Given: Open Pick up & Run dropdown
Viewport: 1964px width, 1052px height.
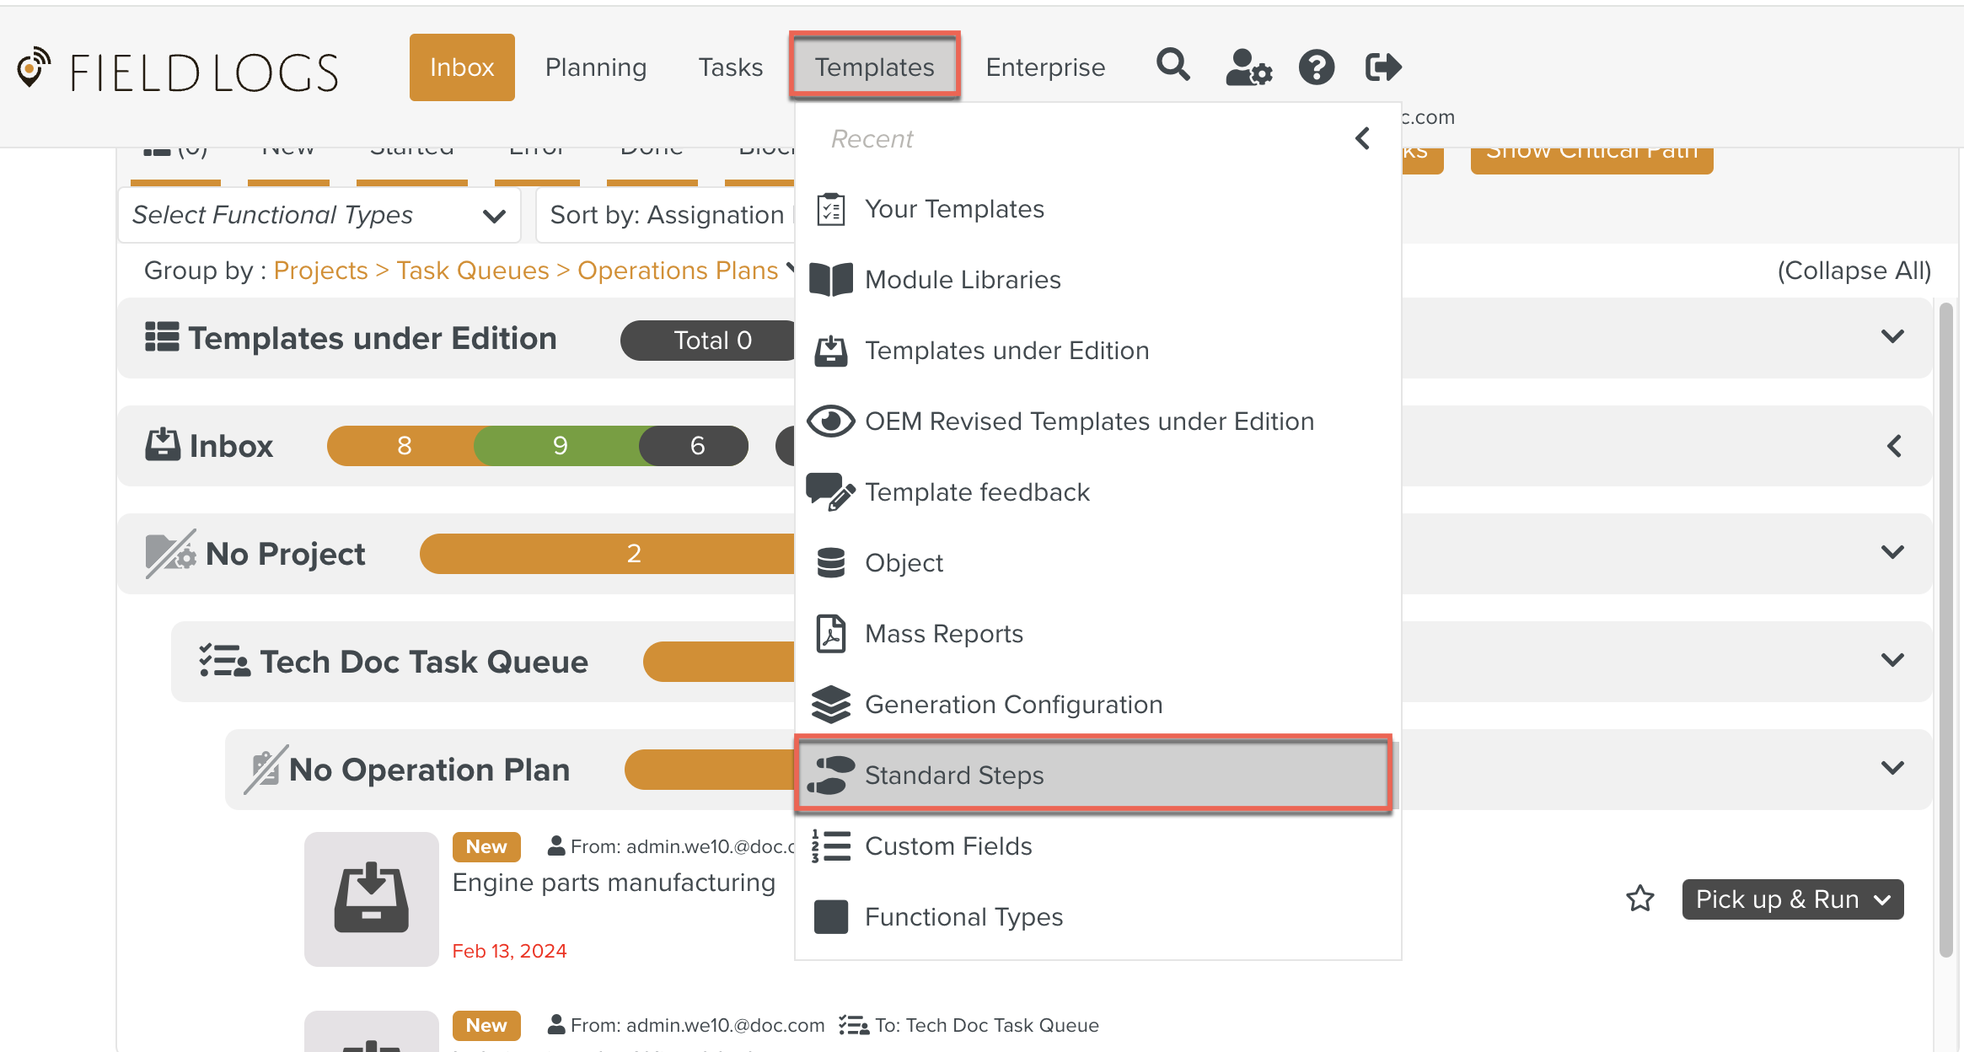Looking at the screenshot, I should [x=1792, y=899].
